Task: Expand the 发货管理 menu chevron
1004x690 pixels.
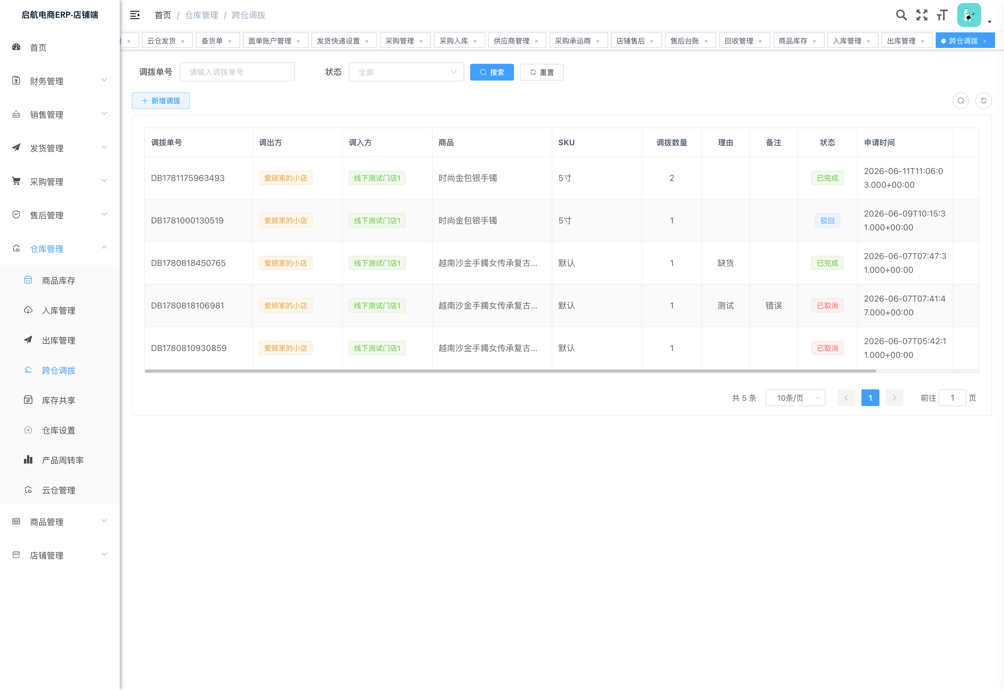Action: pyautogui.click(x=104, y=147)
